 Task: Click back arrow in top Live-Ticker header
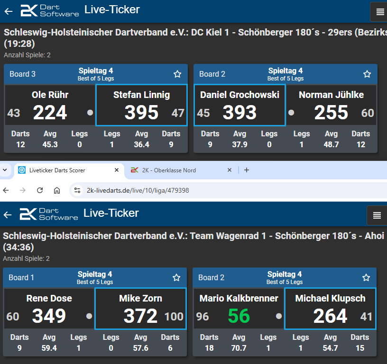pos(9,10)
